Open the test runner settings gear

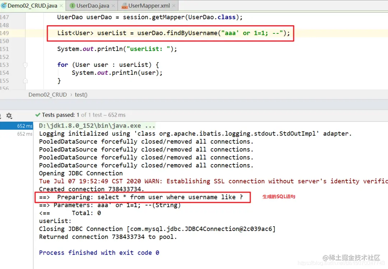coord(9,116)
